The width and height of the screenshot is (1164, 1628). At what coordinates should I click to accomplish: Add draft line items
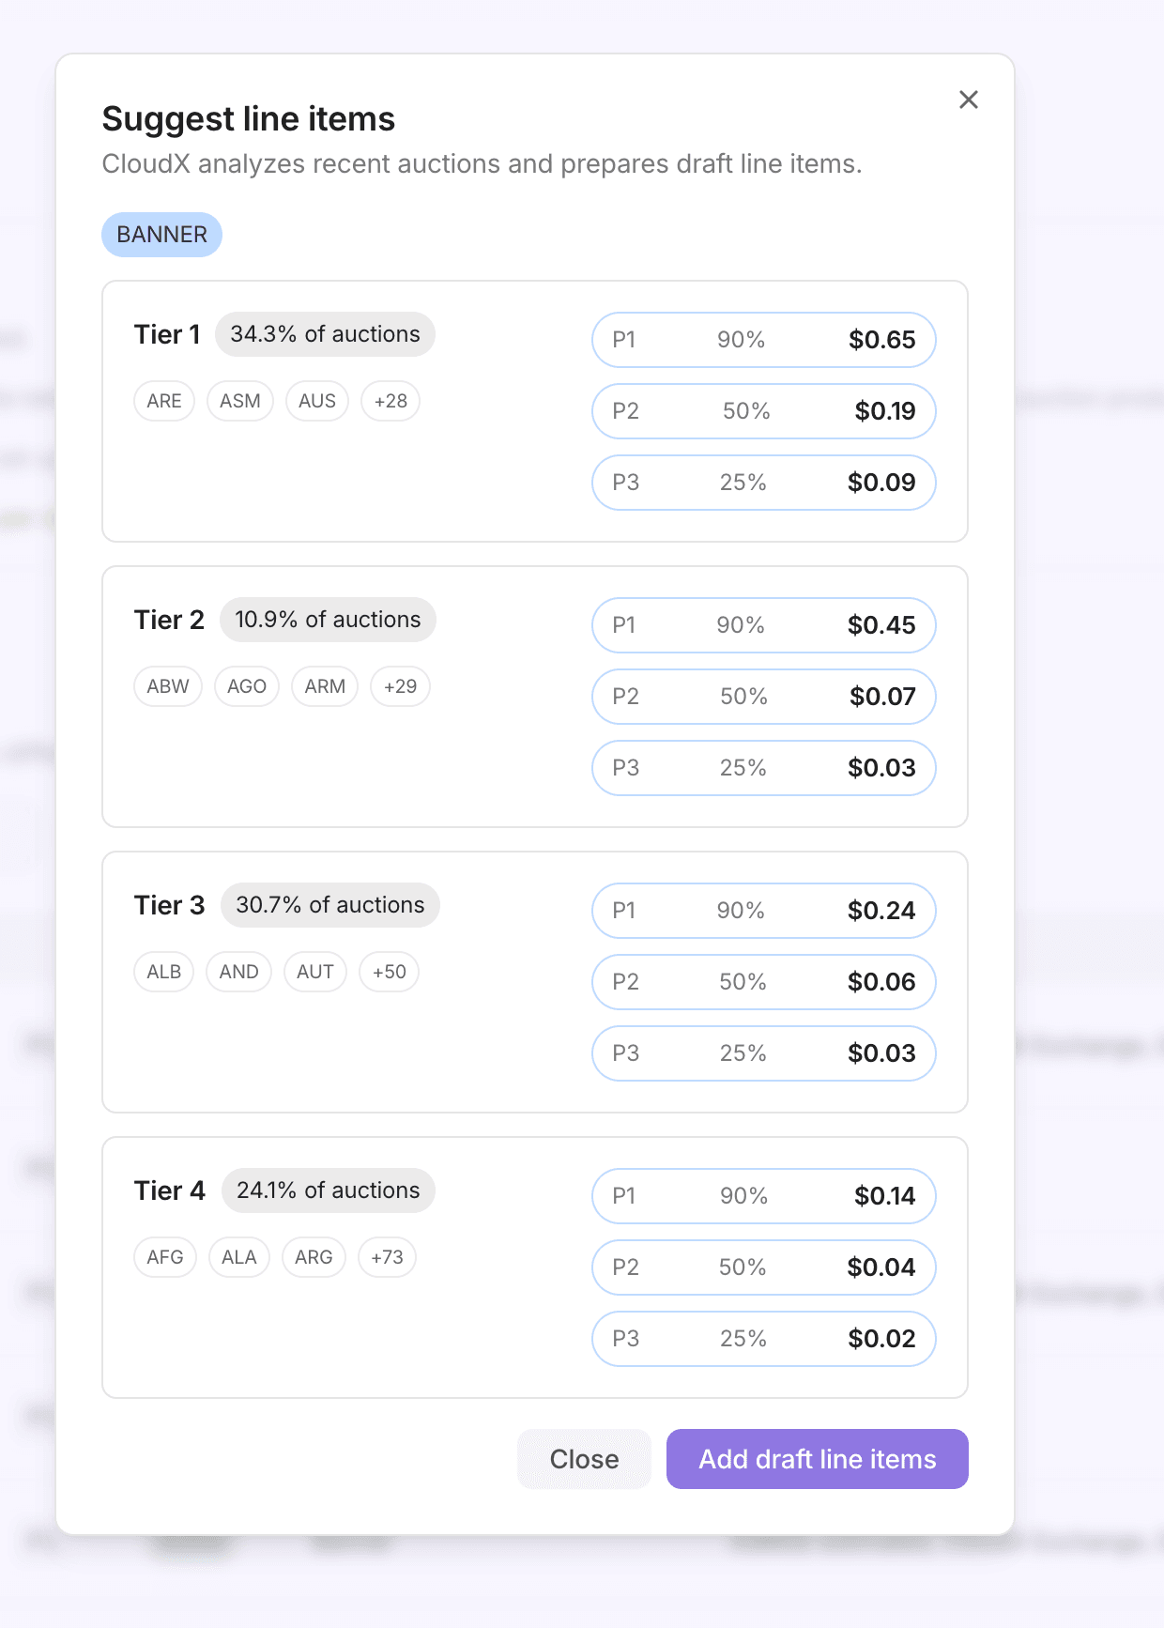(x=818, y=1459)
